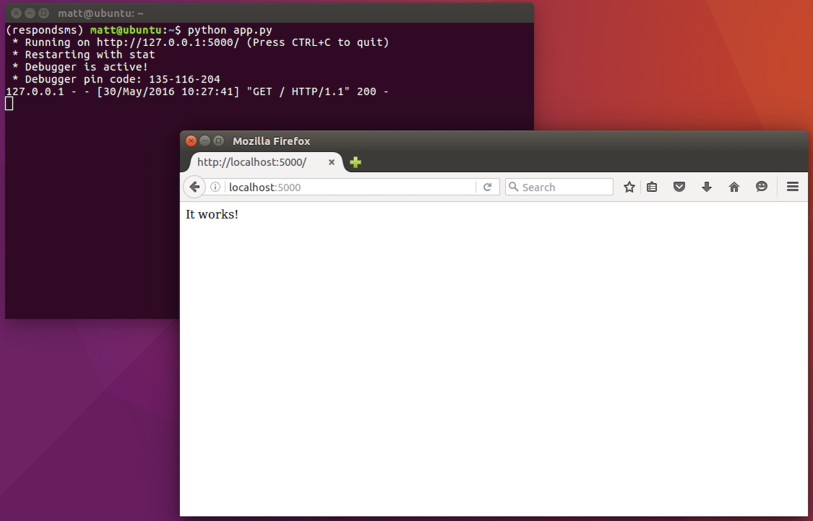This screenshot has width=813, height=521.
Task: Close the Mozilla Firefox window
Action: 191,140
